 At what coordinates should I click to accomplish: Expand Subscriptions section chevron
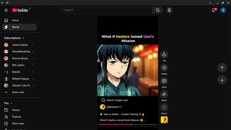[x=23, y=38]
